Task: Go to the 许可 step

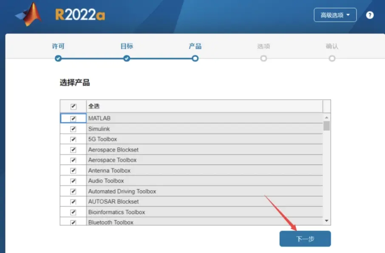Action: (x=58, y=46)
